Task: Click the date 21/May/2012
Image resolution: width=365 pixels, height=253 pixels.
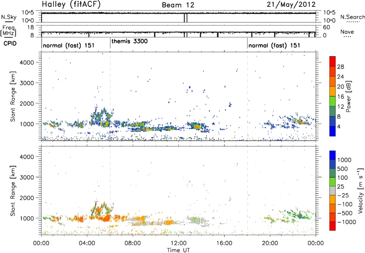Action: click(291, 5)
